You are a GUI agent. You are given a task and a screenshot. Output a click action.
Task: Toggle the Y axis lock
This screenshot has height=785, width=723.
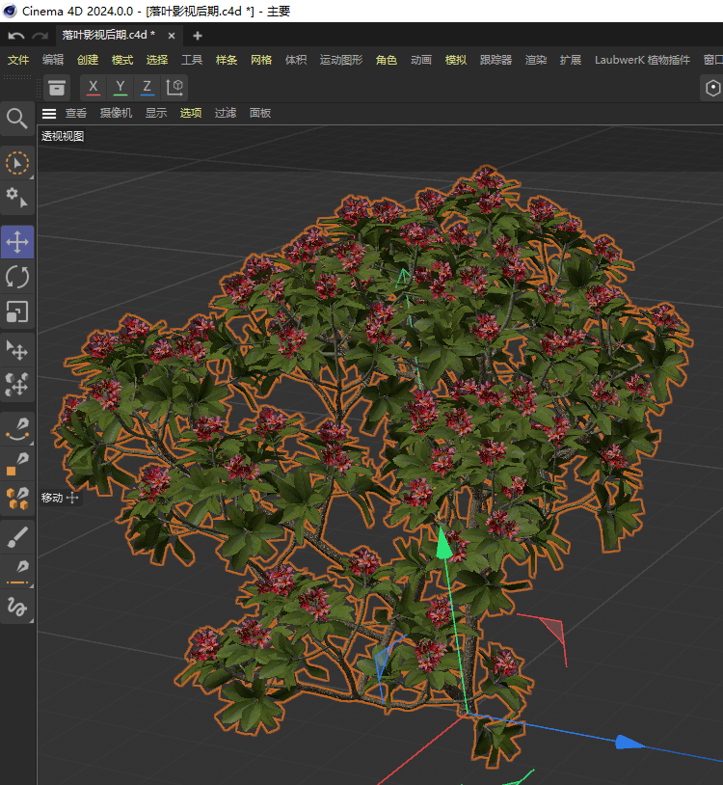click(120, 88)
